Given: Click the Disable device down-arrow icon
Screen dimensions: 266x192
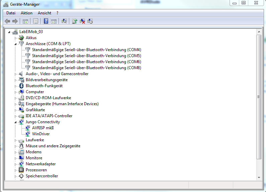Looking at the screenshot, I should tap(90, 21).
